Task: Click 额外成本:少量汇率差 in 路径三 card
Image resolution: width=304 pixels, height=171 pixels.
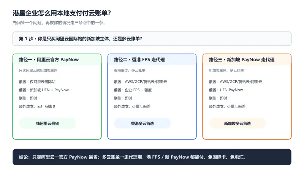Action: tap(227, 106)
